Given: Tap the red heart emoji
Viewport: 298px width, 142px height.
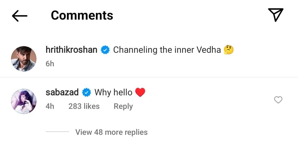Looking at the screenshot, I should point(140,93).
